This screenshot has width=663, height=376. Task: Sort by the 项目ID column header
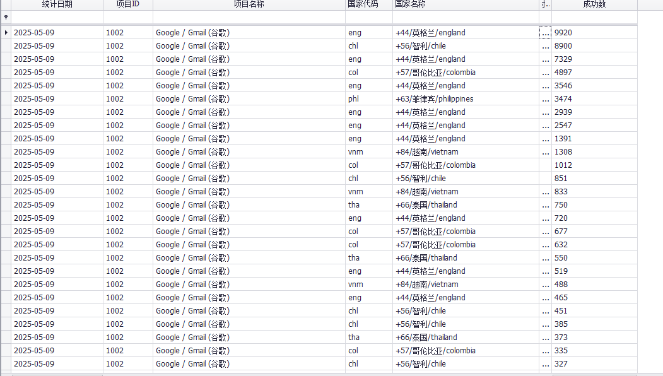(127, 4)
